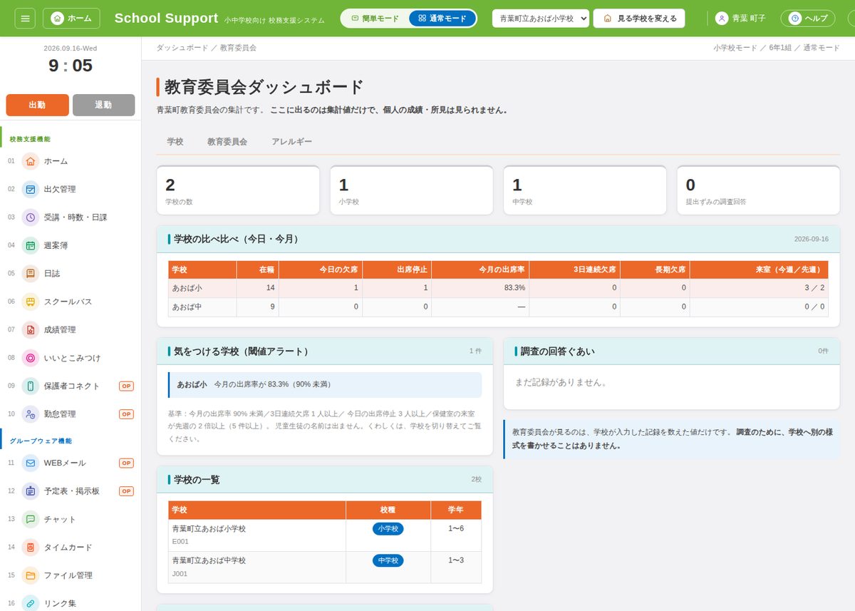855x611 pixels.
Task: Open タイムカード icon in sidebar
Action: (x=30, y=548)
